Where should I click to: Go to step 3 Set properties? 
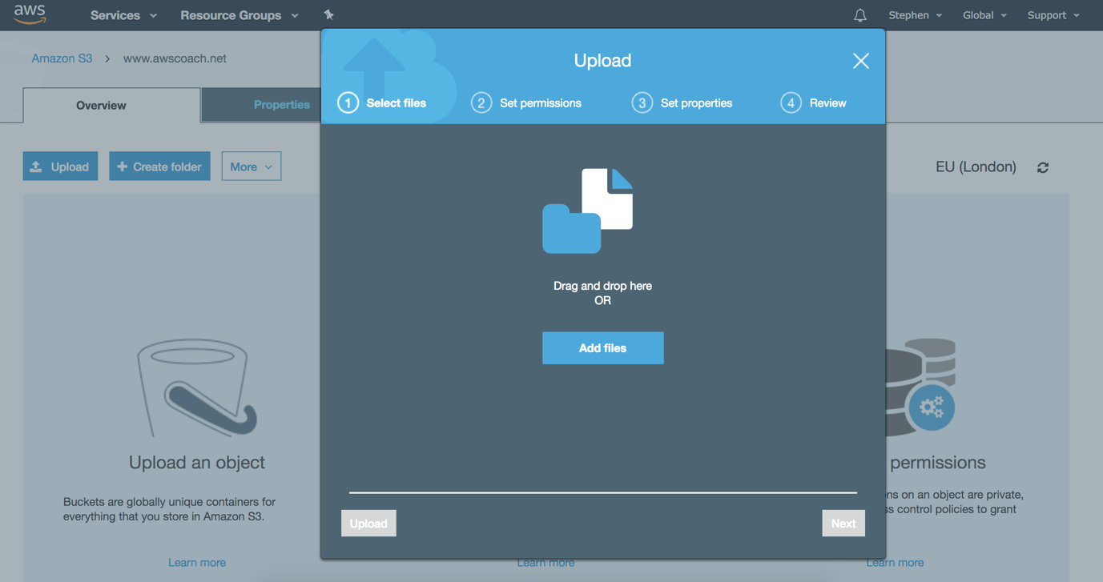(x=682, y=102)
